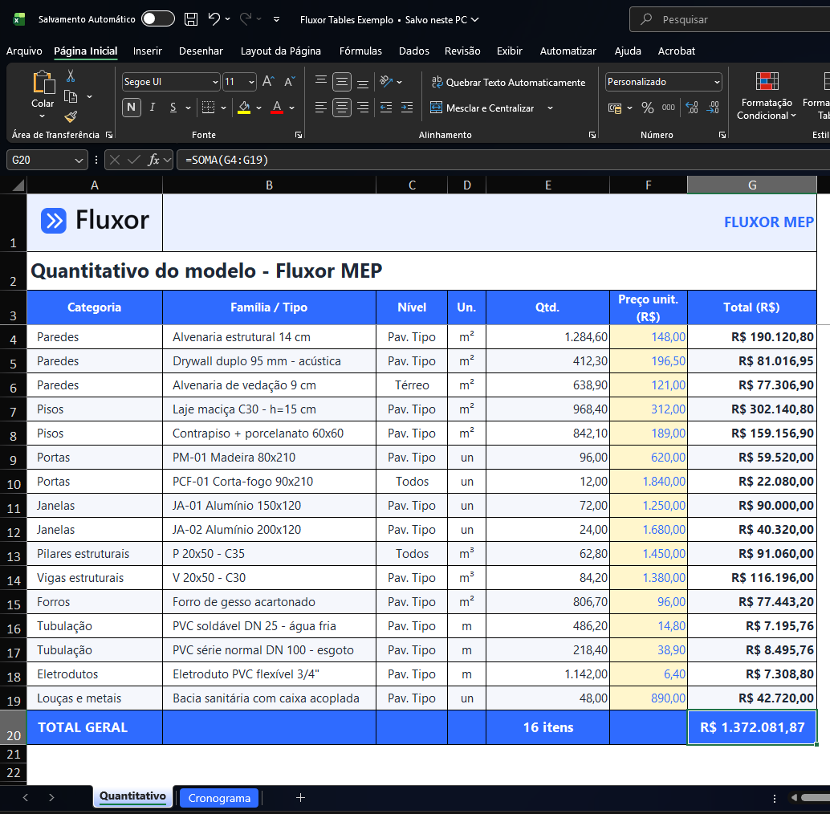The height and width of the screenshot is (814, 830).
Task: Toggle Underline (S) formatting
Action: click(x=173, y=108)
